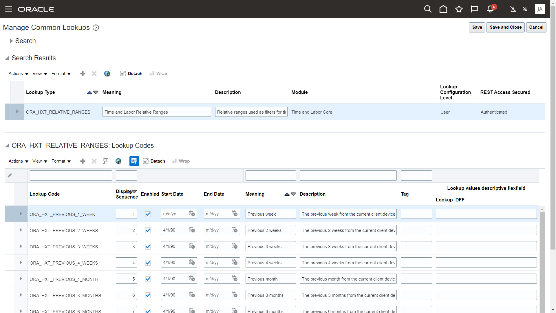Image resolution: width=556 pixels, height=313 pixels.
Task: Toggle Enabled checkbox for ORA_HXT_PREVIOUS_3_WEEKS
Action: tap(148, 247)
